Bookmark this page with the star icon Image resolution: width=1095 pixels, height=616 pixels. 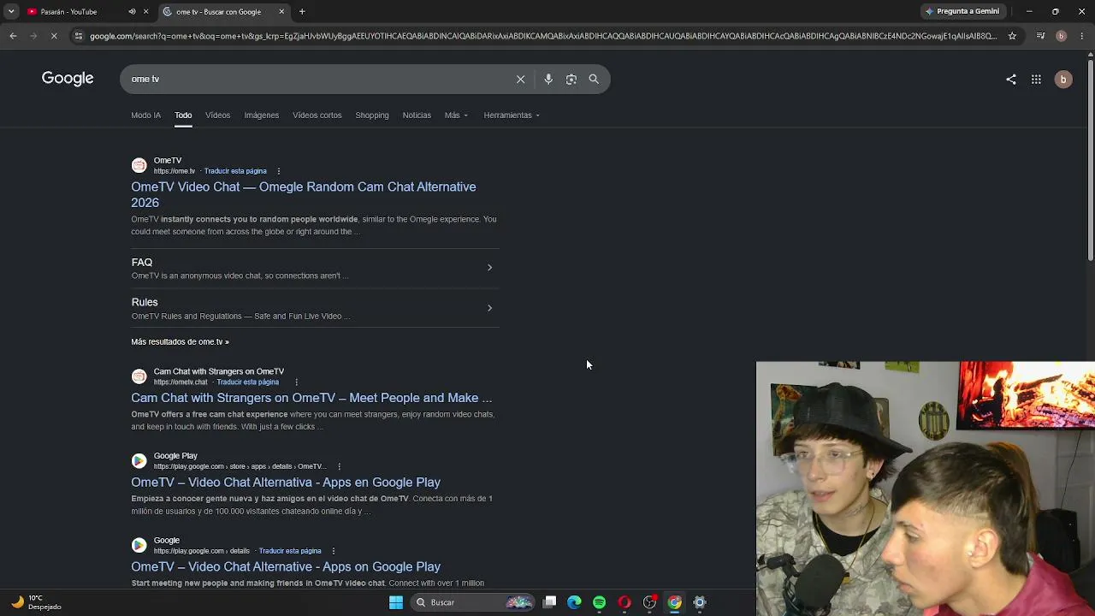click(1012, 36)
